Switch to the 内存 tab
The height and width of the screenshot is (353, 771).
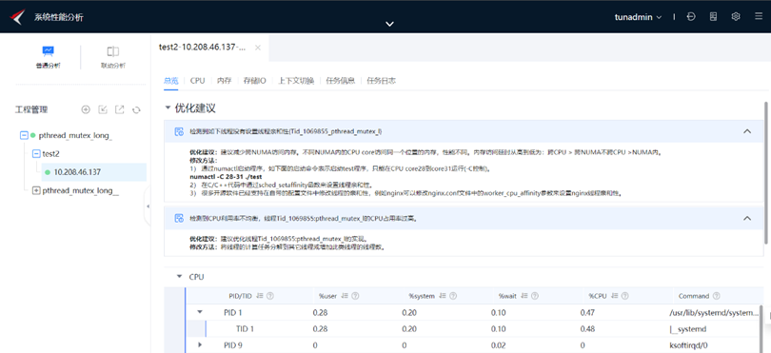coord(225,81)
